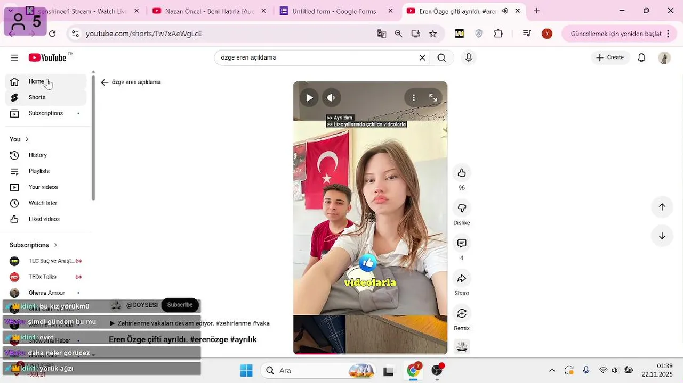Open the Shorts three-dot more options
This screenshot has width=683, height=383.
[414, 97]
